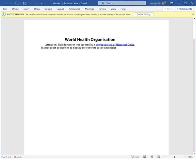This screenshot has height=159, width=196.
Task: Open zoom dialog via 100% label
Action: pyautogui.click(x=190, y=157)
